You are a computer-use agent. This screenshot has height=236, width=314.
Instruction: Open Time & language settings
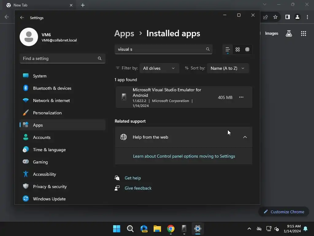pos(63,150)
